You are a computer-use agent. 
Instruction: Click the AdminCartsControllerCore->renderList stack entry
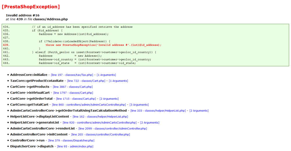click(x=42, y=128)
